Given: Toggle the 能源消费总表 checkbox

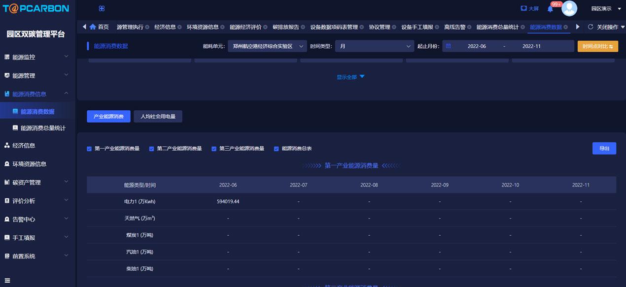Looking at the screenshot, I should pos(277,149).
